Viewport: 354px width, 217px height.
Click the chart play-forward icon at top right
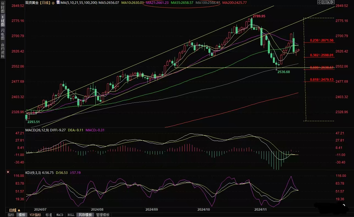point(328,2)
